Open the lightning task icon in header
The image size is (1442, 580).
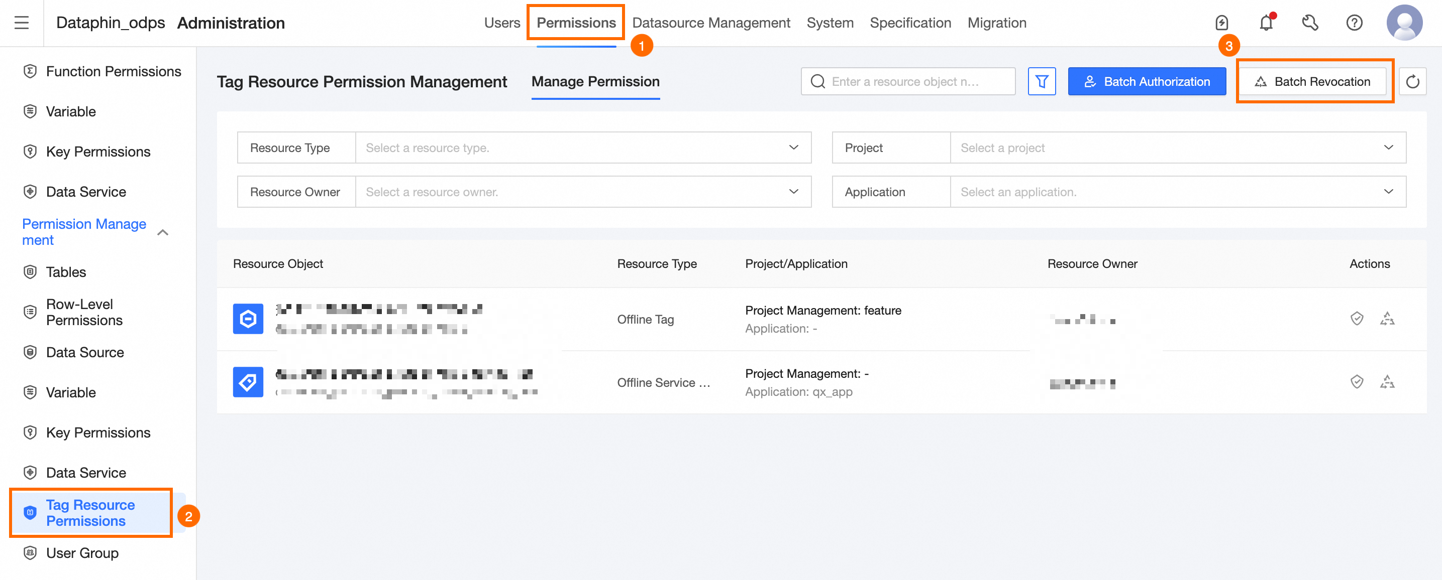coord(1221,23)
